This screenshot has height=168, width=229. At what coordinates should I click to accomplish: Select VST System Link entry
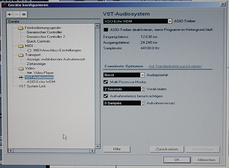tap(32, 86)
